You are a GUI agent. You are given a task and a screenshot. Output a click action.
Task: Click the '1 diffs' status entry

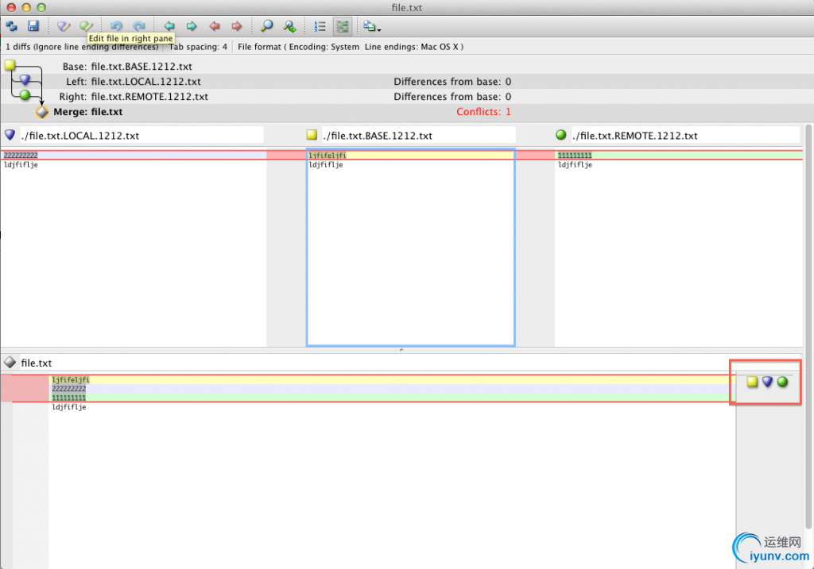82,47
